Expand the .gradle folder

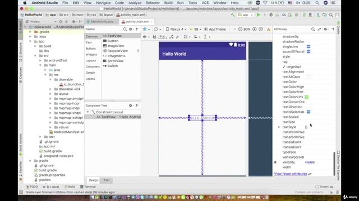[x=30, y=32]
